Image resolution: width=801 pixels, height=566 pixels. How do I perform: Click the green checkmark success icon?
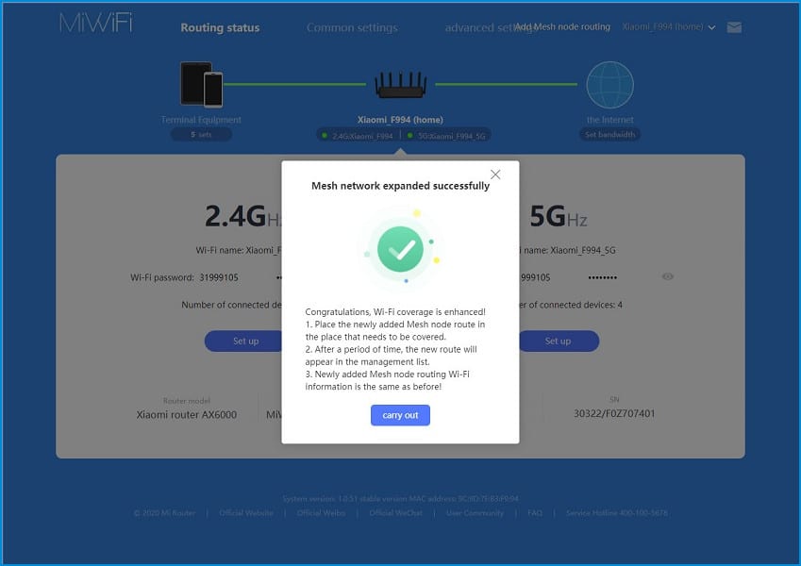click(x=400, y=249)
